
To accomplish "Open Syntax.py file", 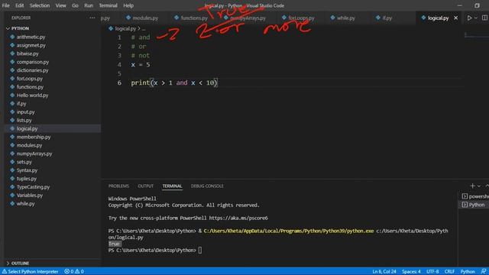I will (x=28, y=170).
